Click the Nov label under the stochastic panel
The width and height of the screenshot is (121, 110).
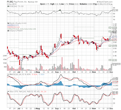[x=94, y=108]
